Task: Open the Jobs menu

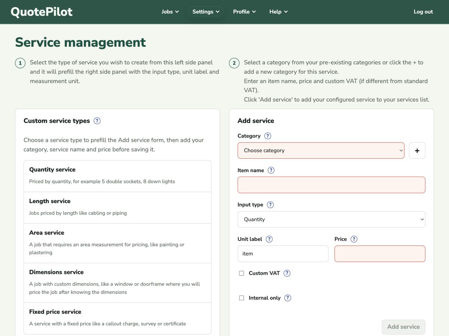Action: click(x=170, y=12)
